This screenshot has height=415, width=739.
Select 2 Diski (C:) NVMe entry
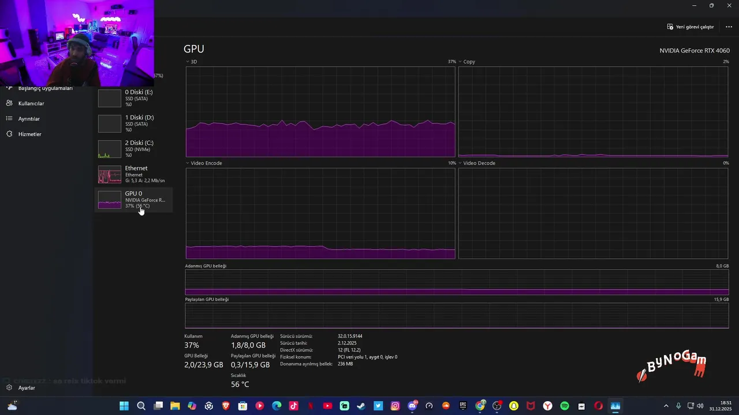click(x=133, y=149)
